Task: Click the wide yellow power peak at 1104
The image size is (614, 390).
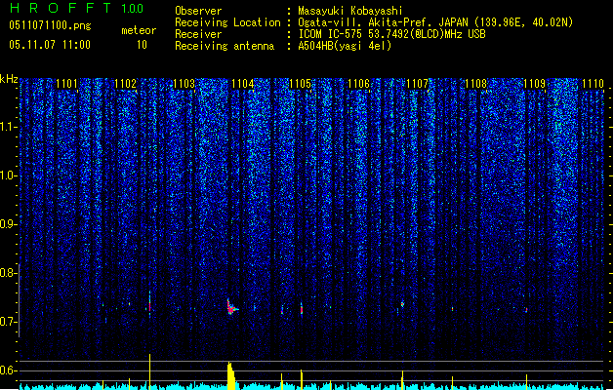Action: point(231,375)
